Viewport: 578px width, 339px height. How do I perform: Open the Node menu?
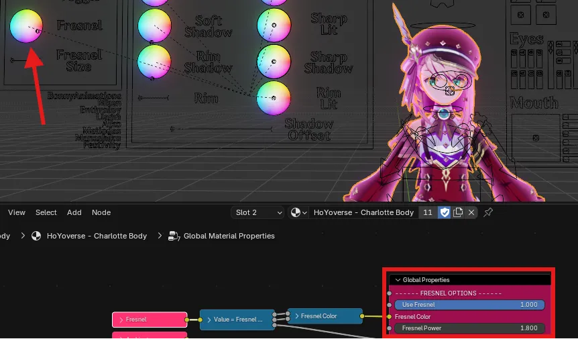pyautogui.click(x=101, y=212)
